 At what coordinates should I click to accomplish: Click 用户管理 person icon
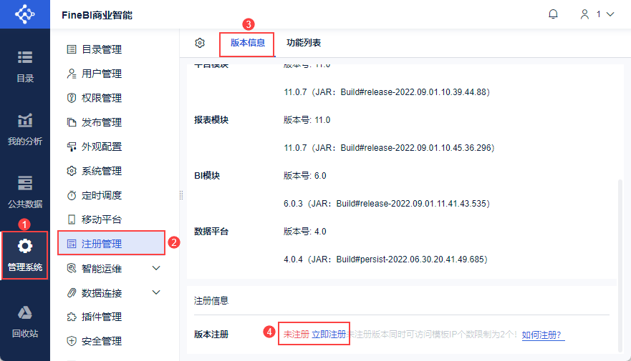coord(72,74)
